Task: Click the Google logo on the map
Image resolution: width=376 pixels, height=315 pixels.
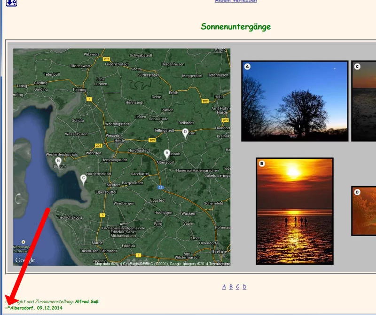Action: click(25, 260)
